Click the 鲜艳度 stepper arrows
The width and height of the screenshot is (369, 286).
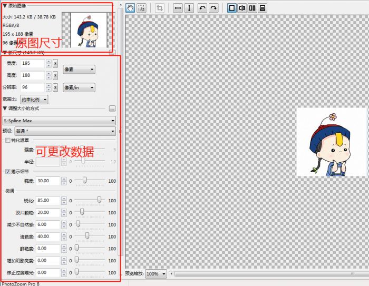(64, 249)
